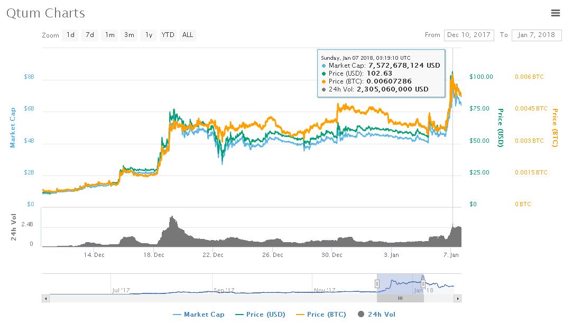The image size is (582, 323).
Task: Set zoom range to 1m
Action: 109,35
